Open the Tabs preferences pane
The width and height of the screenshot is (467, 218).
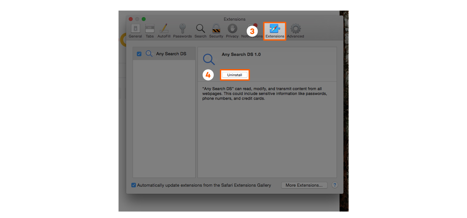coord(150,31)
